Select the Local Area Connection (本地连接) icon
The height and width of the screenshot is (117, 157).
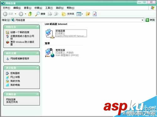[50, 33]
